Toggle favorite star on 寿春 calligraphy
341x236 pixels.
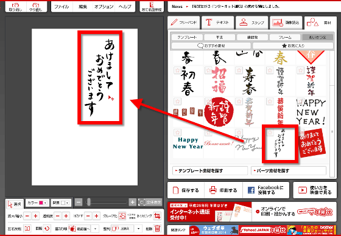(239, 70)
